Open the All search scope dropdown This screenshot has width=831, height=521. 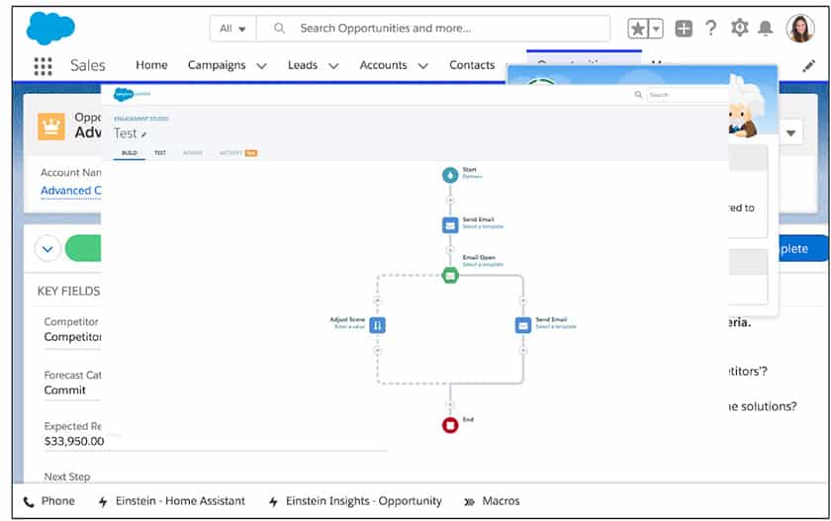tap(232, 29)
